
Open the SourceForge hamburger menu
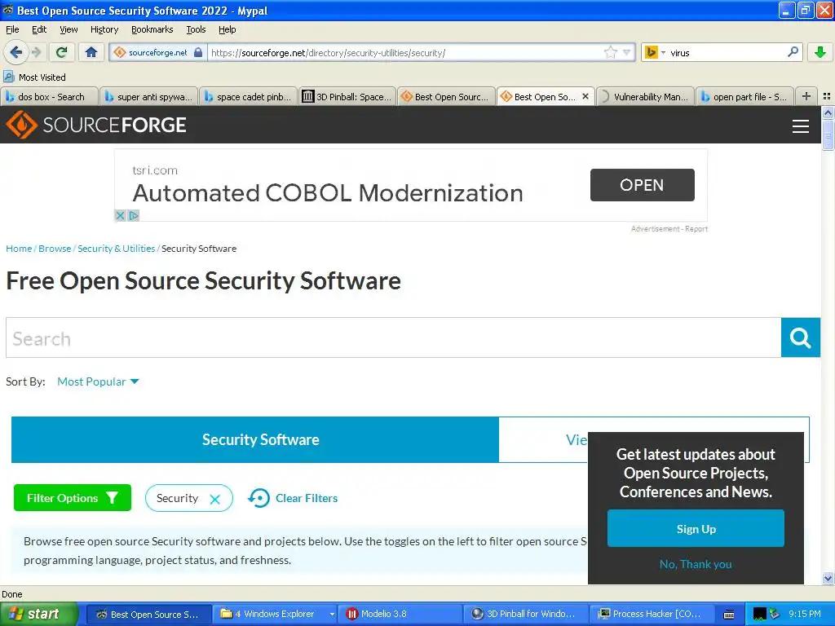coord(801,126)
